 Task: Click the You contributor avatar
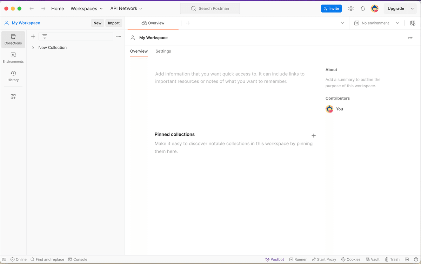[x=329, y=109]
